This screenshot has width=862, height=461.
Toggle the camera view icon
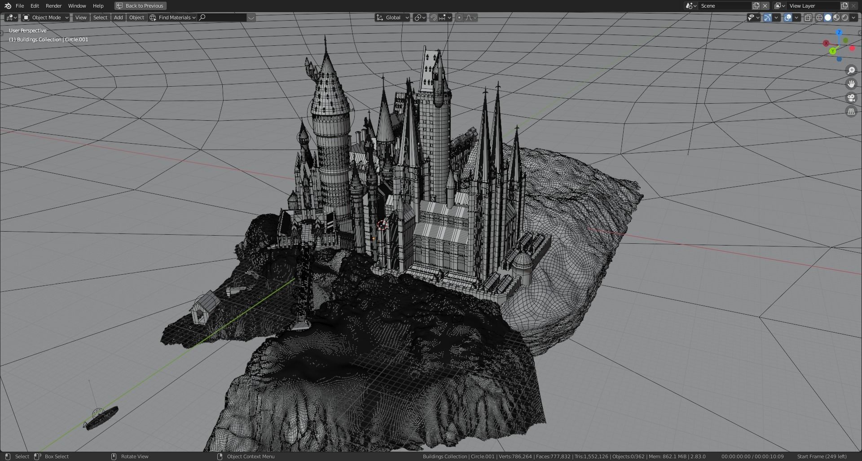tap(851, 98)
